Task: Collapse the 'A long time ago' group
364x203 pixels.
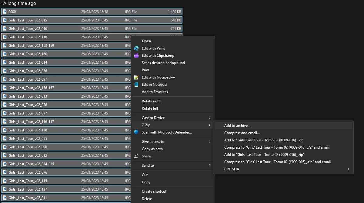Action: [x=2, y=3]
